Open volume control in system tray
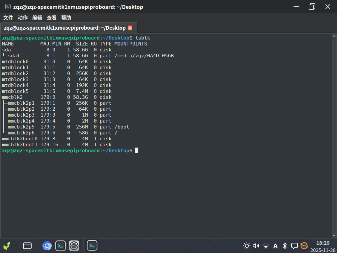This screenshot has height=253, width=337. [256, 246]
